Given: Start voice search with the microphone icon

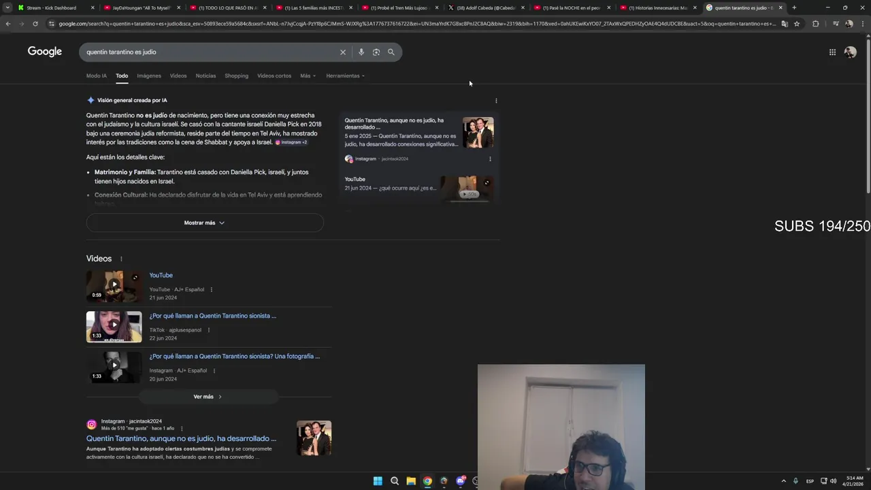Looking at the screenshot, I should click(361, 52).
